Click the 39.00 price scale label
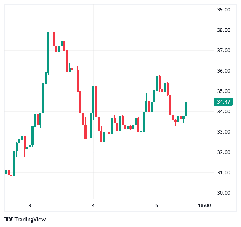 [223, 10]
